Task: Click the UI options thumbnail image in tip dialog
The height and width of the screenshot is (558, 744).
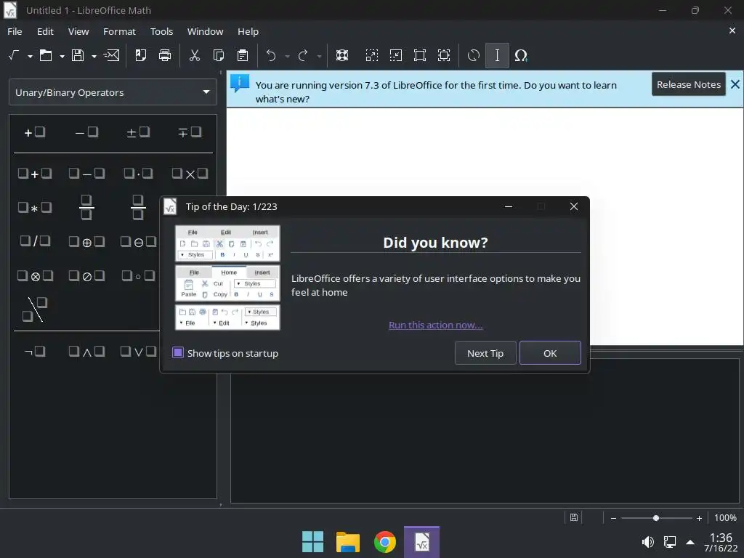Action: [227, 278]
